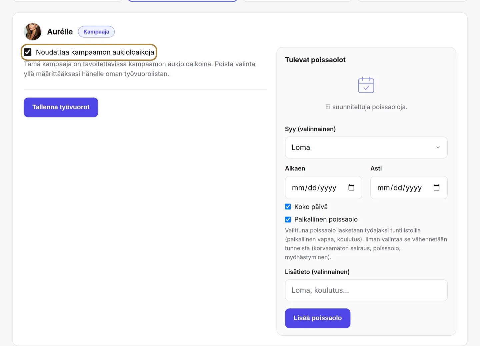This screenshot has height=346, width=480.
Task: Click the Noudattaa kampaamon aukioloaikoja label
Action: [x=95, y=52]
